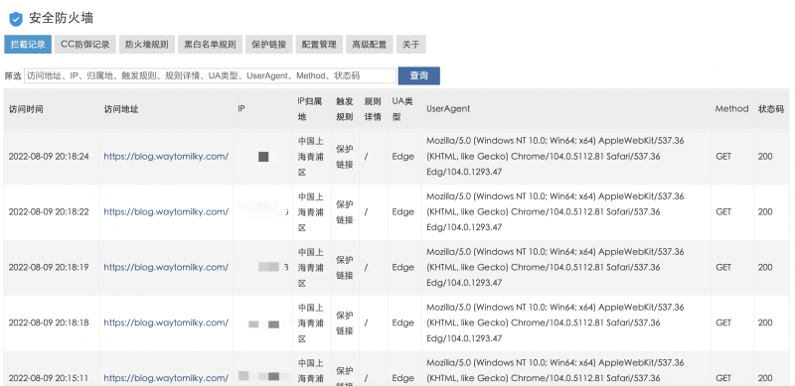
Task: Open blog link from the 20:18:22 record
Action: pyautogui.click(x=166, y=211)
